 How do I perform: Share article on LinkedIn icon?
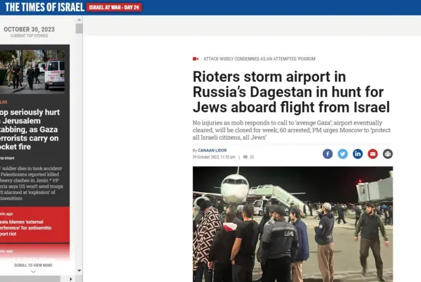358,154
